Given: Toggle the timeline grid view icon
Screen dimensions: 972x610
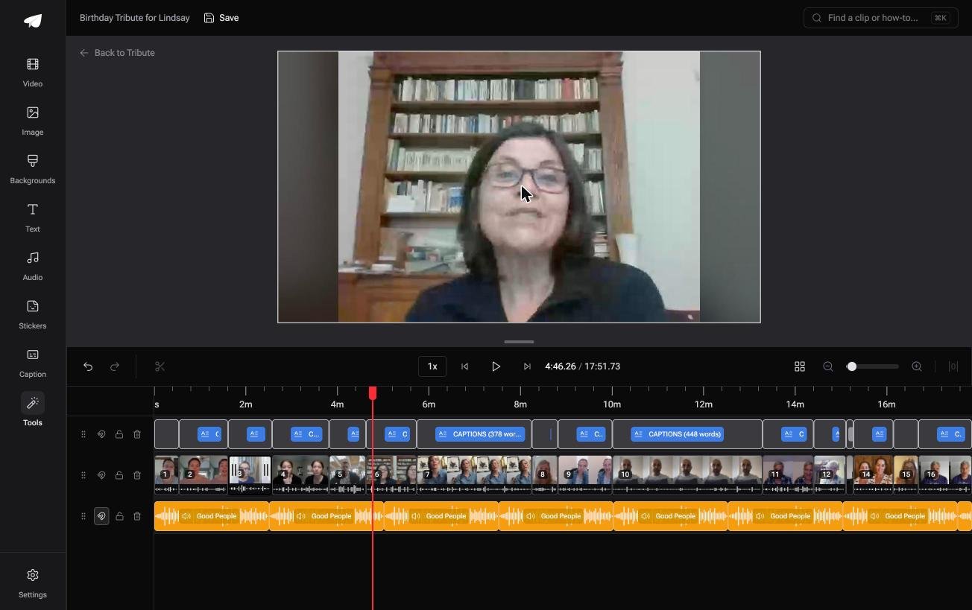Looking at the screenshot, I should (x=800, y=366).
